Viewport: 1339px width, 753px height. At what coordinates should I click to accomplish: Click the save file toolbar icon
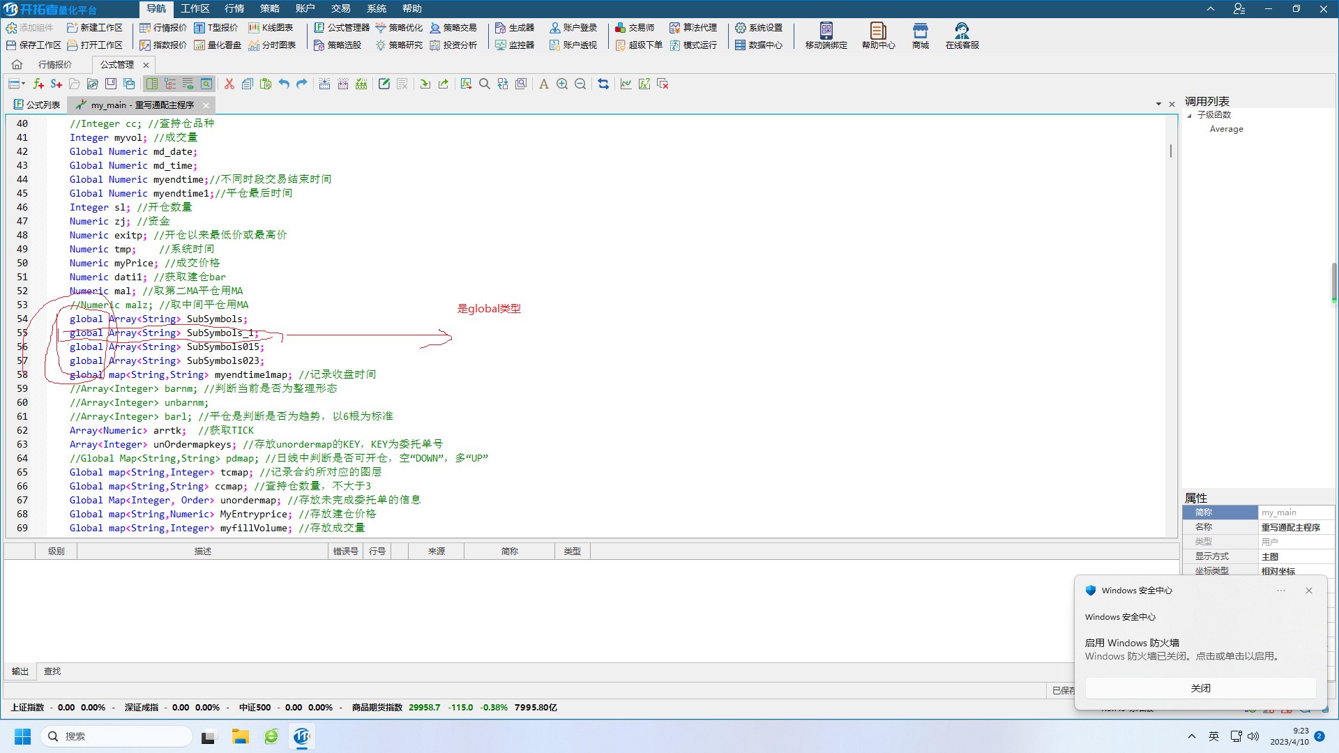pyautogui.click(x=111, y=84)
